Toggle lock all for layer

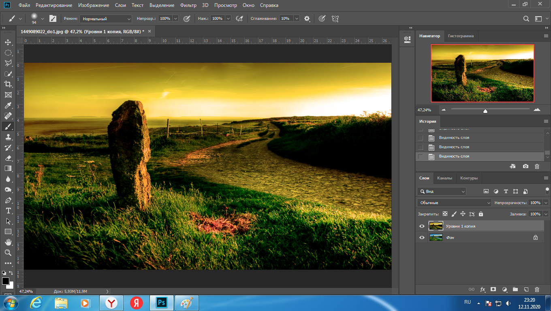click(x=481, y=214)
